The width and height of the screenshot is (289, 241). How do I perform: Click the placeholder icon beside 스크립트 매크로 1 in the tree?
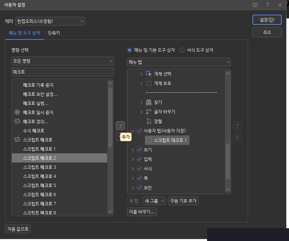coord(149,140)
